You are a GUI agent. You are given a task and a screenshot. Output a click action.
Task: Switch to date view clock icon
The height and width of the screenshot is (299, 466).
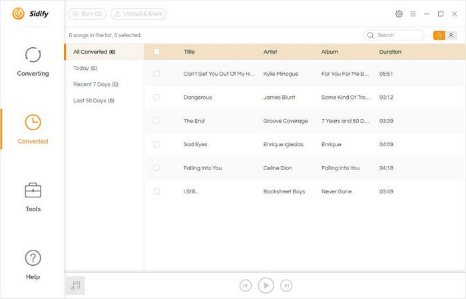pyautogui.click(x=439, y=36)
